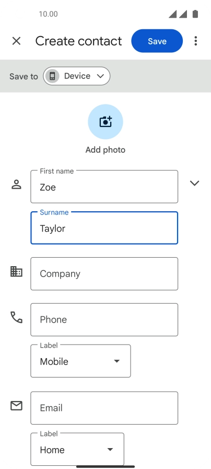This screenshot has width=211, height=469.
Task: Open the three-dot overflow menu
Action: tap(196, 41)
